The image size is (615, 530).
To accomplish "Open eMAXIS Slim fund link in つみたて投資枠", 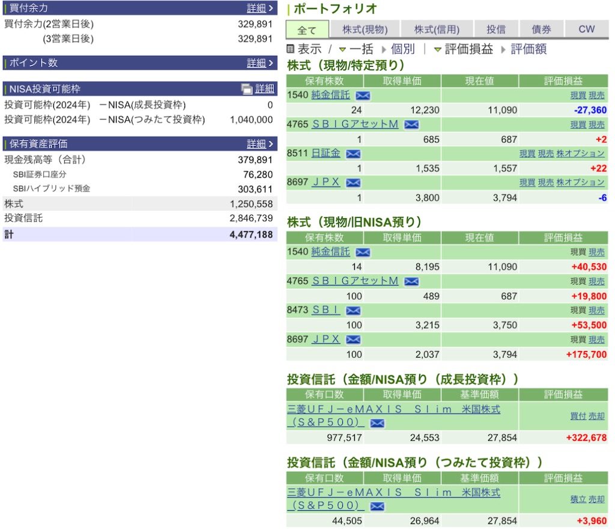I will pyautogui.click(x=393, y=499).
